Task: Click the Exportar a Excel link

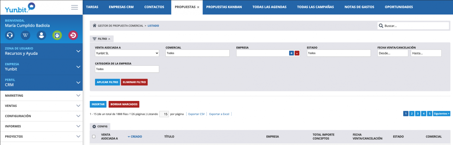Action: (x=219, y=114)
